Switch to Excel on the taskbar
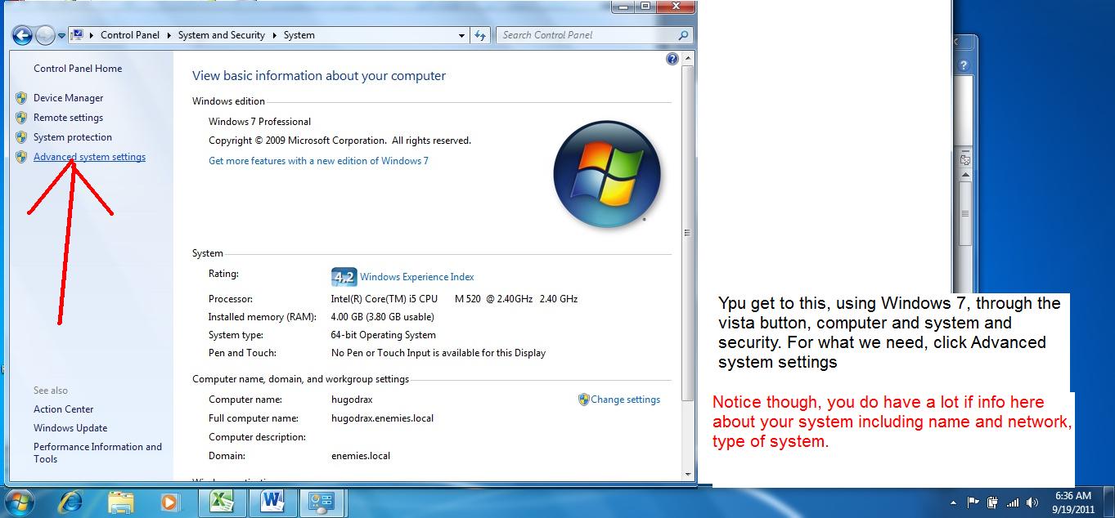The image size is (1115, 518). click(223, 502)
